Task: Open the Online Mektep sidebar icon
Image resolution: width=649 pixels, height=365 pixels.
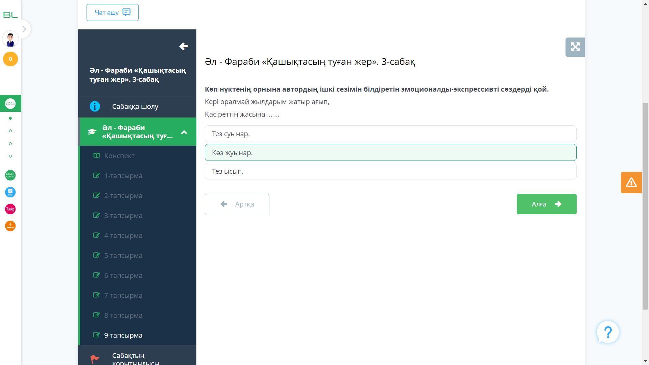Action: [x=10, y=103]
